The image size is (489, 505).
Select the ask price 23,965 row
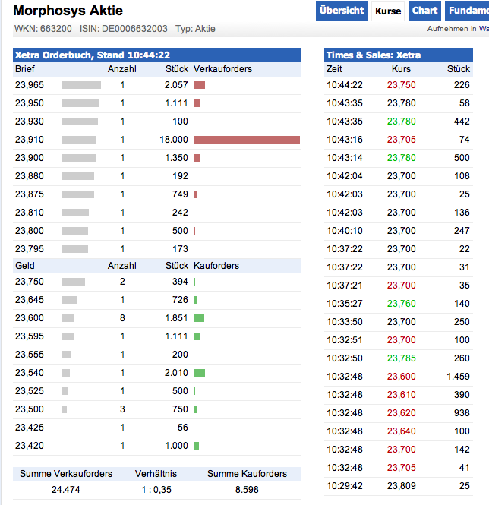click(x=30, y=85)
